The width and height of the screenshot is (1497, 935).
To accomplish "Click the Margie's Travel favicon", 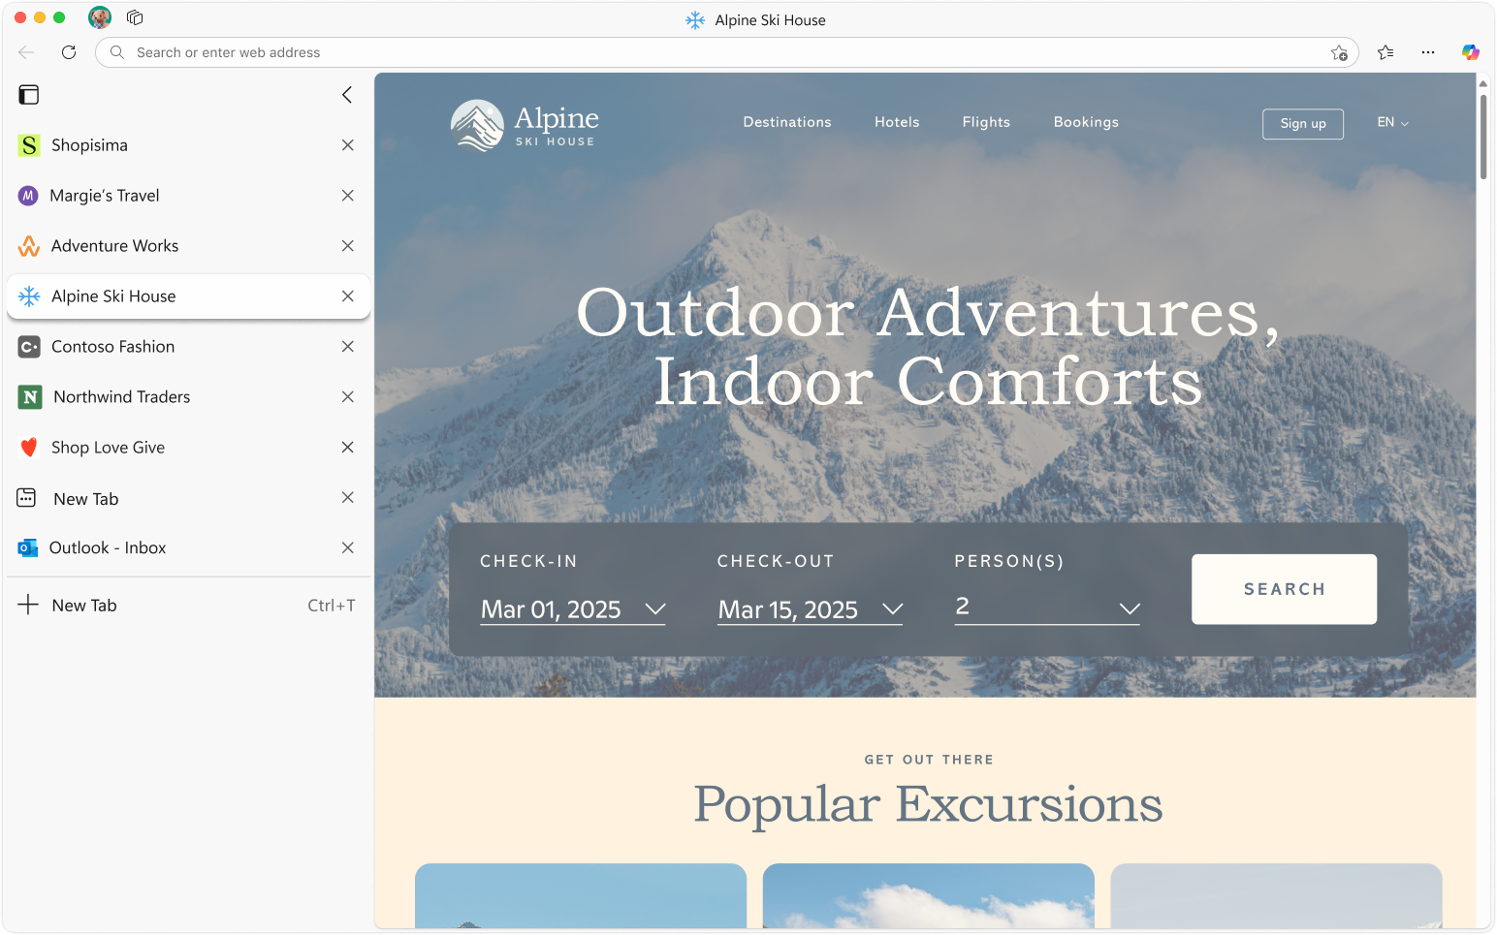I will point(28,196).
